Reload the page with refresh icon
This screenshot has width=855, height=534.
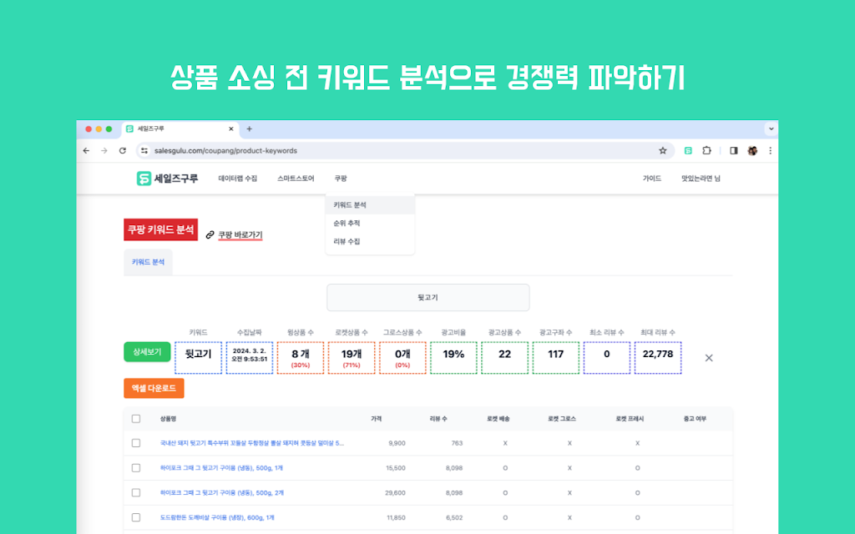pyautogui.click(x=123, y=151)
